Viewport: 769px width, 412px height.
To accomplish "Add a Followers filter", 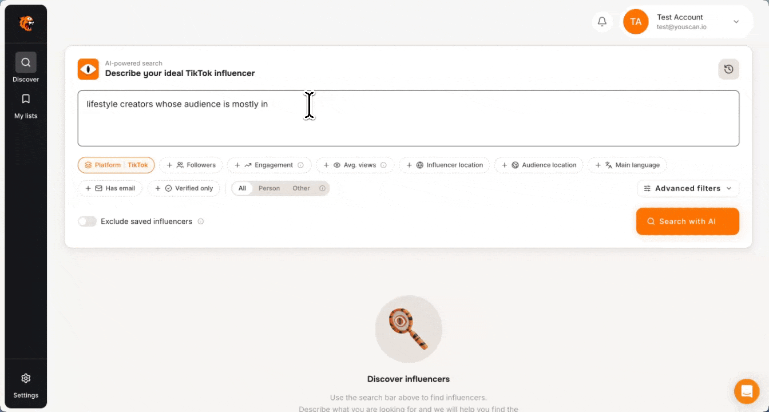I will click(x=191, y=165).
